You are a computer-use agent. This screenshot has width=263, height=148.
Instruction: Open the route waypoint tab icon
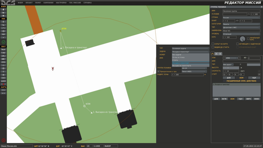(x=213, y=53)
